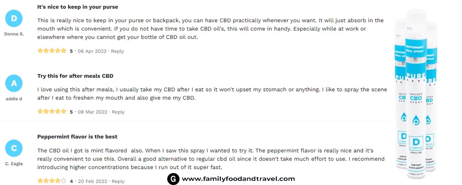Open www.familyfoodandtravel.com link
462x185 pixels.
238,179
